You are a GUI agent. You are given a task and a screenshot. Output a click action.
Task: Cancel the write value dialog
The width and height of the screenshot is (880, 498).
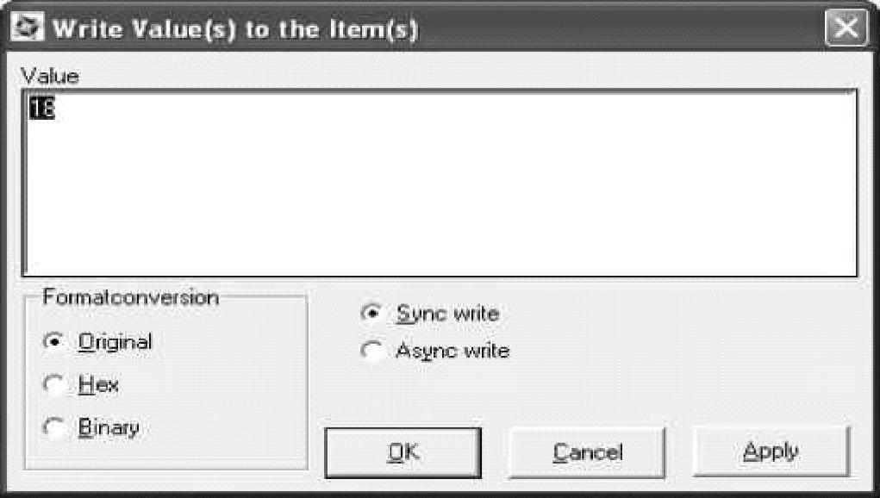click(x=587, y=452)
